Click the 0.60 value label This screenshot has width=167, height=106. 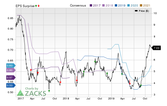pyautogui.click(x=10, y=70)
